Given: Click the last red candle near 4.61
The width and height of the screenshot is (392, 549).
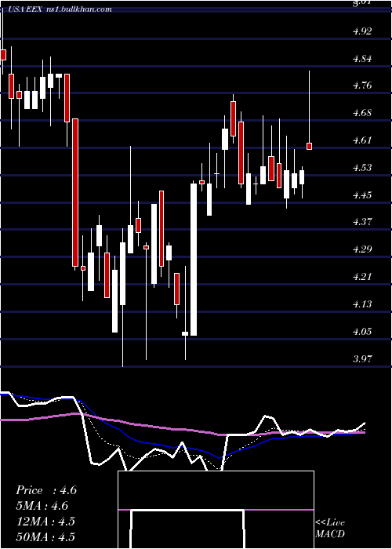Looking at the screenshot, I should pyautogui.click(x=309, y=147).
